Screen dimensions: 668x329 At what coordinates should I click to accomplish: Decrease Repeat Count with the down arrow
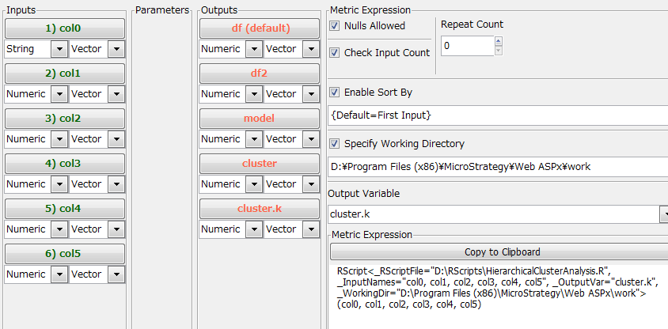click(498, 51)
